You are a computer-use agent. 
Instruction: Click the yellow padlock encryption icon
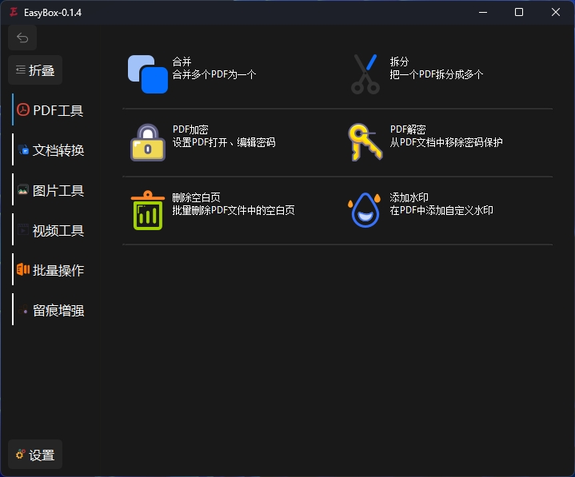coord(148,142)
